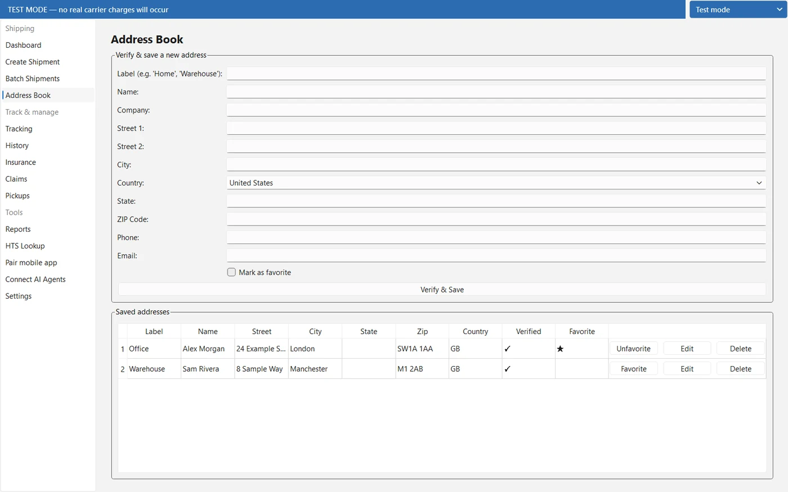788x492 pixels.
Task: Edit the Warehouse address row
Action: 687,369
